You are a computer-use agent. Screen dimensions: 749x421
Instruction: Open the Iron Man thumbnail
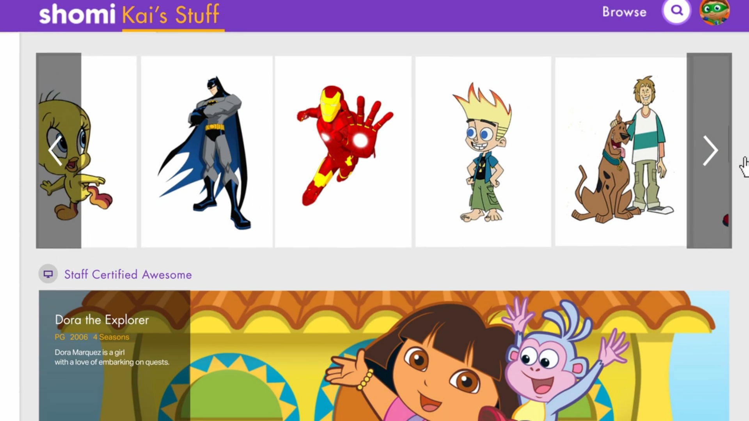tap(343, 152)
